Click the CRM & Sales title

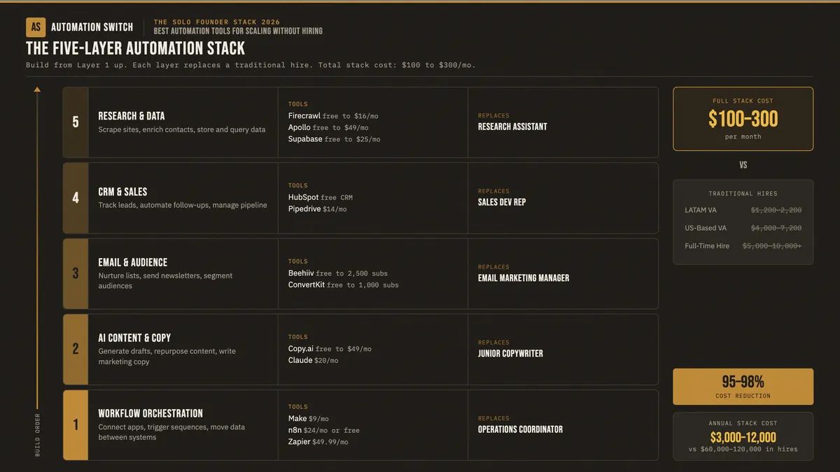(x=122, y=192)
